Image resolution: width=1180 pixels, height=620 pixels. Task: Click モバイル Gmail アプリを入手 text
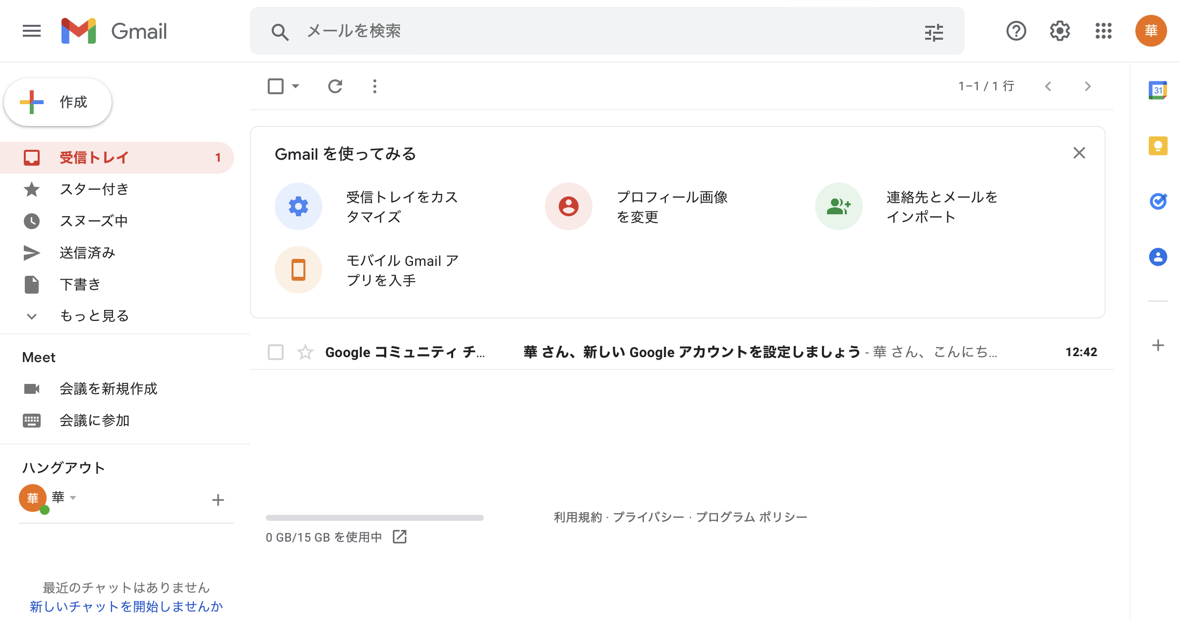click(403, 270)
